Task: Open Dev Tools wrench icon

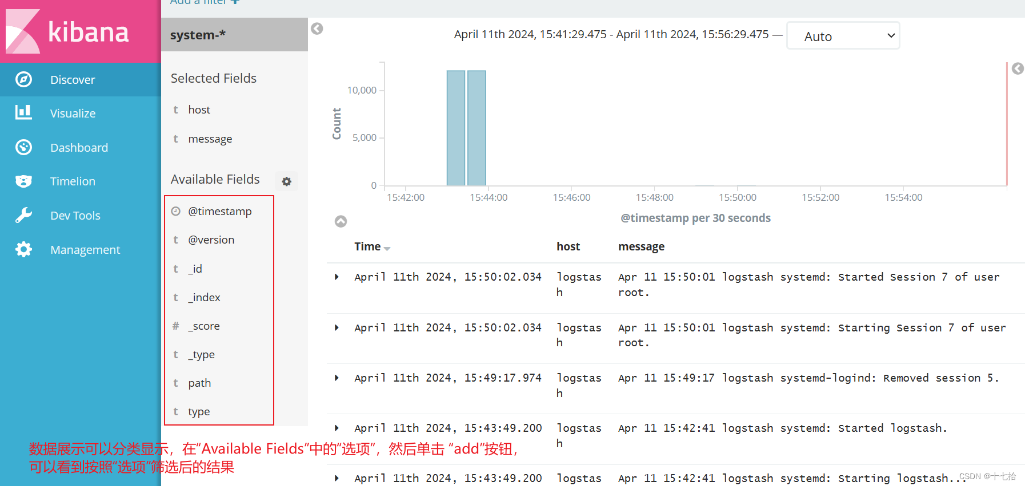Action: tap(23, 215)
